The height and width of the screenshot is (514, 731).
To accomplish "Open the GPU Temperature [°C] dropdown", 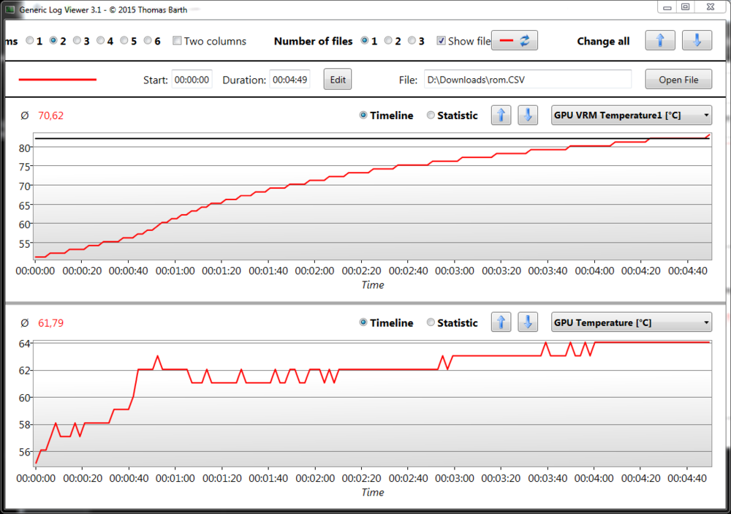I will (632, 322).
